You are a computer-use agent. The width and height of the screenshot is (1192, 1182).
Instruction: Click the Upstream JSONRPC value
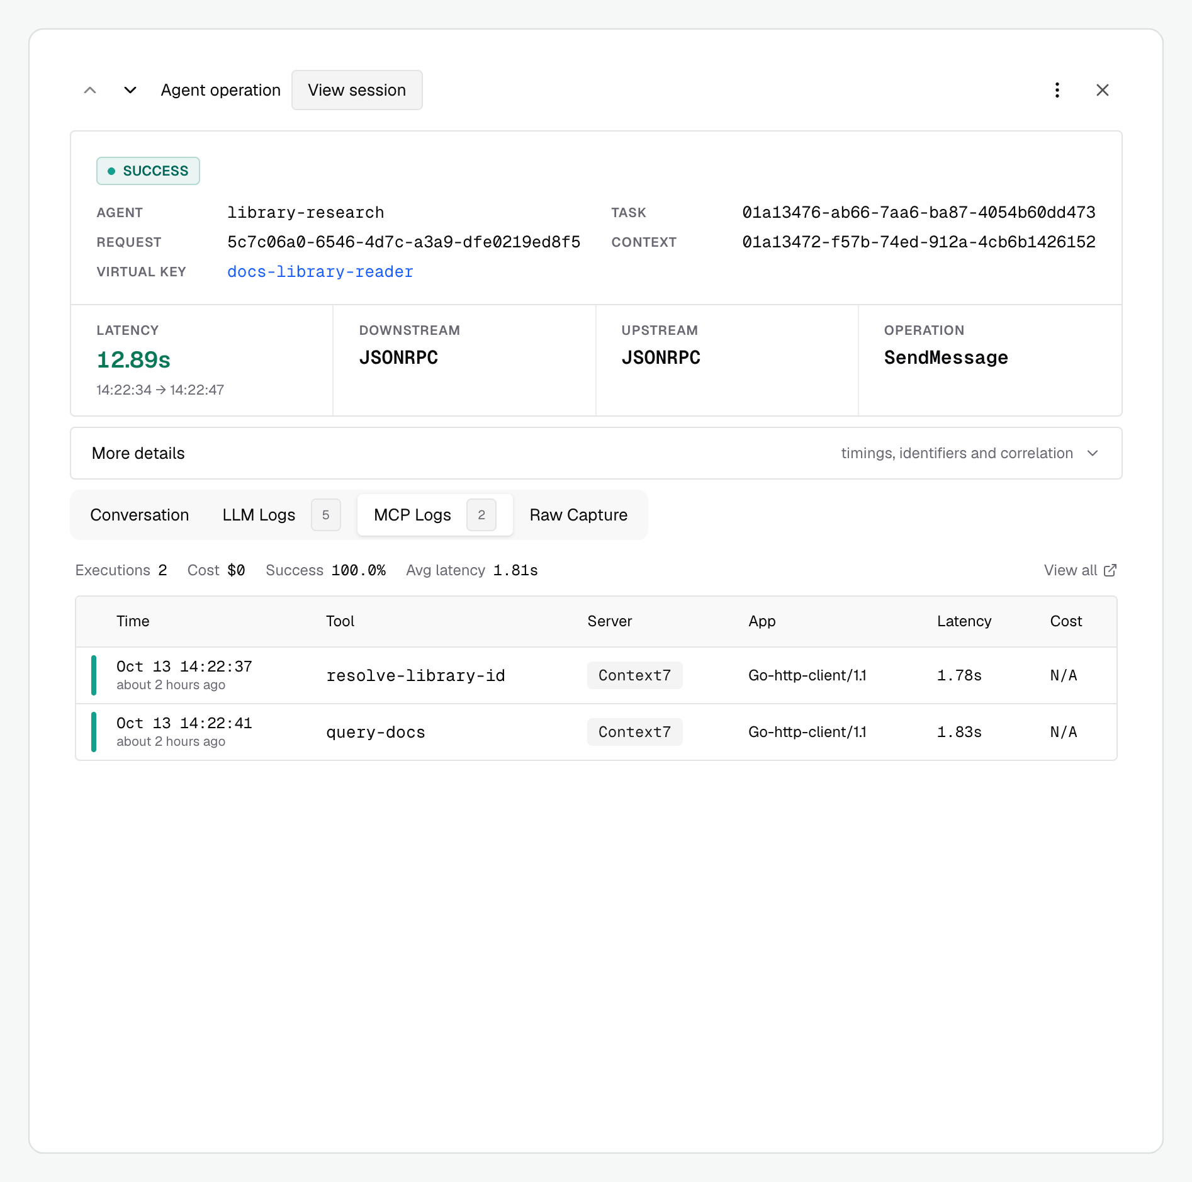[x=661, y=357]
